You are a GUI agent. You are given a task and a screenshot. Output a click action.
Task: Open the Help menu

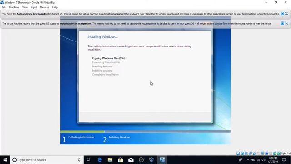point(55,7)
